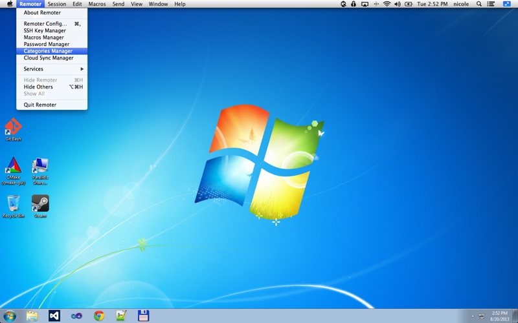Open the Apple menu

pyautogui.click(x=10, y=4)
